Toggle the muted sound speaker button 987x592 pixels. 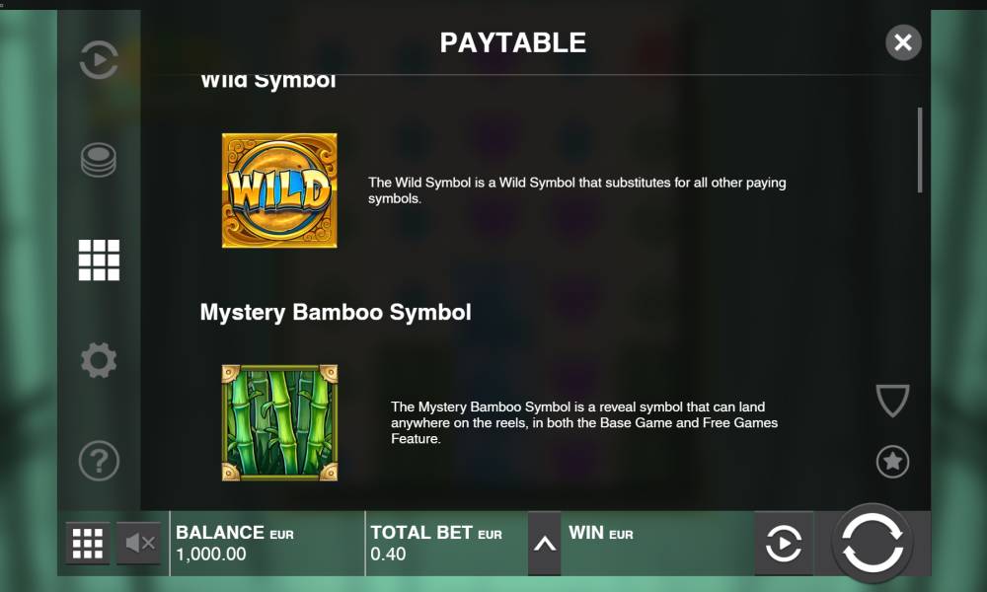click(x=140, y=543)
